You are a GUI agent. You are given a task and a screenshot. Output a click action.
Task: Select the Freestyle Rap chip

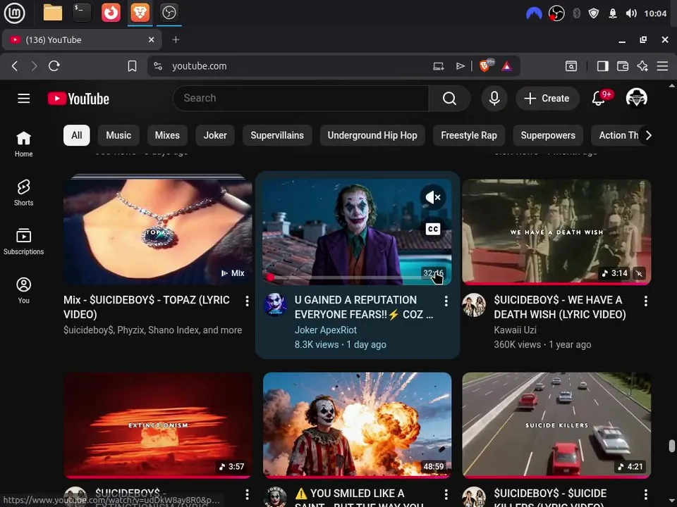(x=469, y=135)
